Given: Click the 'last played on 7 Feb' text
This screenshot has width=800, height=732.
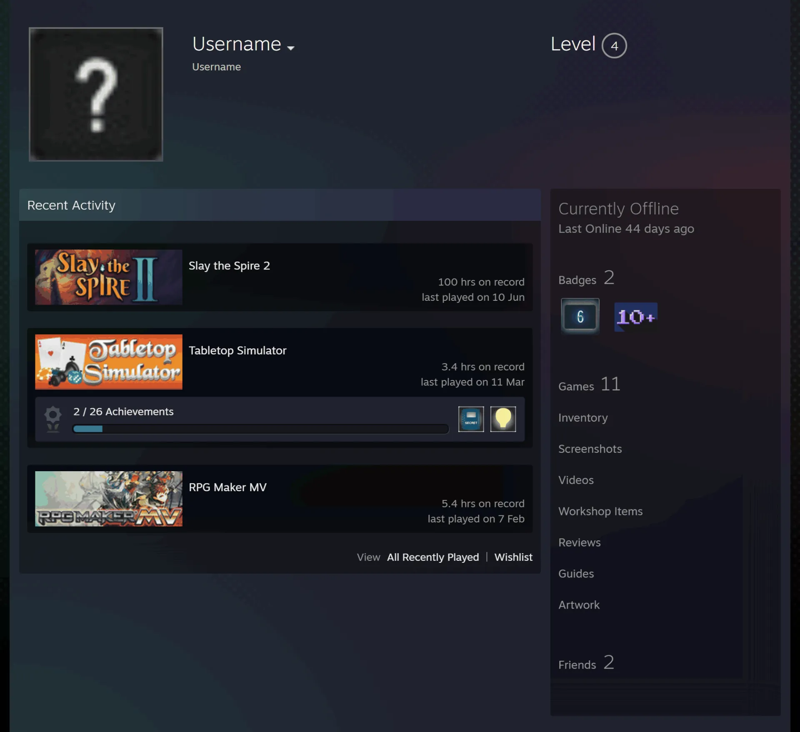Looking at the screenshot, I should (x=476, y=519).
